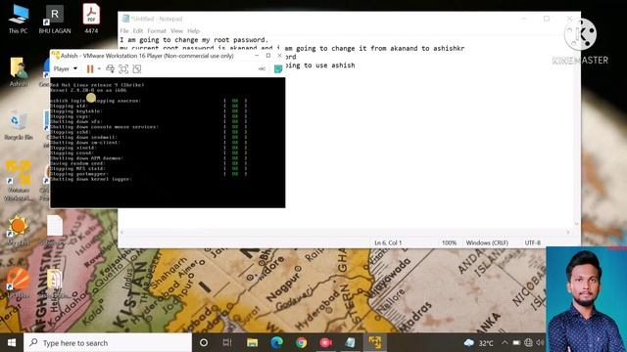This screenshot has height=352, width=627.
Task: Select the VMware Workstation desktop shortcut
Action: pyautogui.click(x=19, y=180)
